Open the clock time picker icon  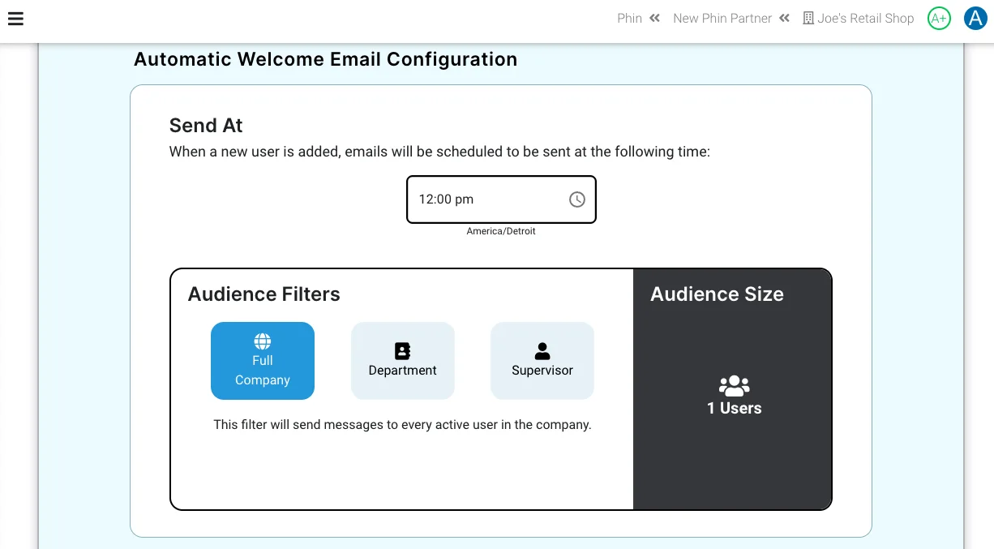pyautogui.click(x=576, y=199)
